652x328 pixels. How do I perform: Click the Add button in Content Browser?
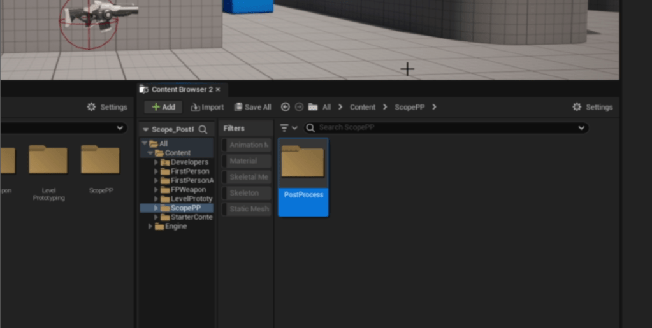click(x=163, y=107)
